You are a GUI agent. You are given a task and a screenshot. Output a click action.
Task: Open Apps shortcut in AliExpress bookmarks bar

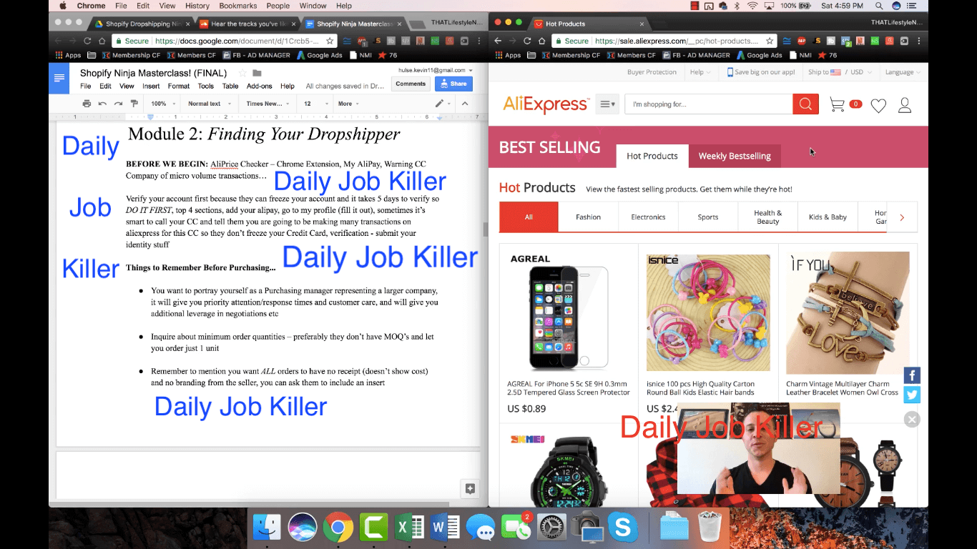click(x=507, y=55)
